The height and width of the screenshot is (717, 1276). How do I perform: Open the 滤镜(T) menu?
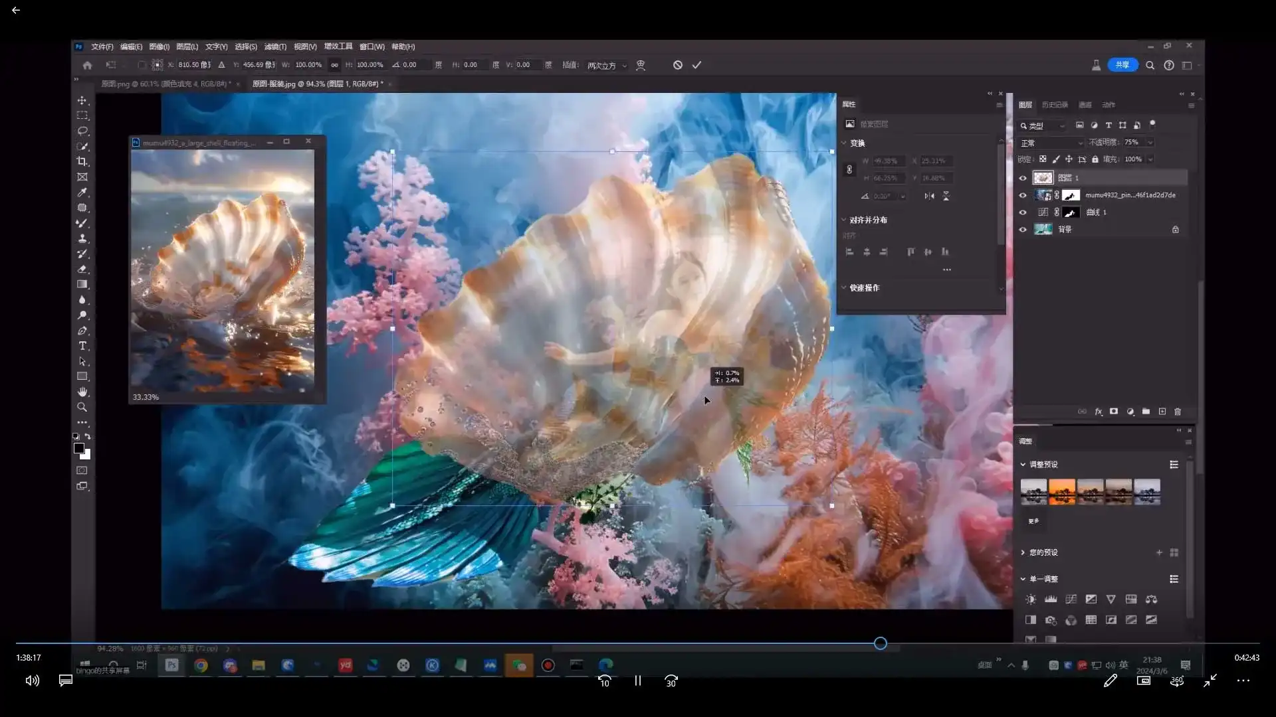275,46
